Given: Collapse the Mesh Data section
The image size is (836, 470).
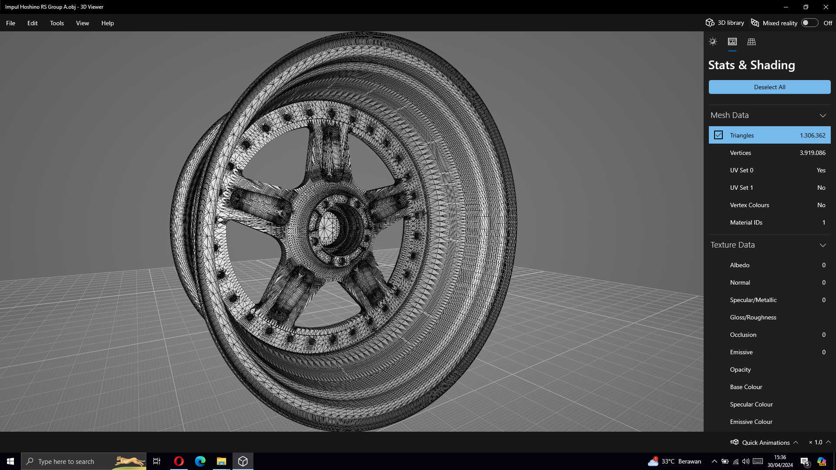Looking at the screenshot, I should coord(823,115).
